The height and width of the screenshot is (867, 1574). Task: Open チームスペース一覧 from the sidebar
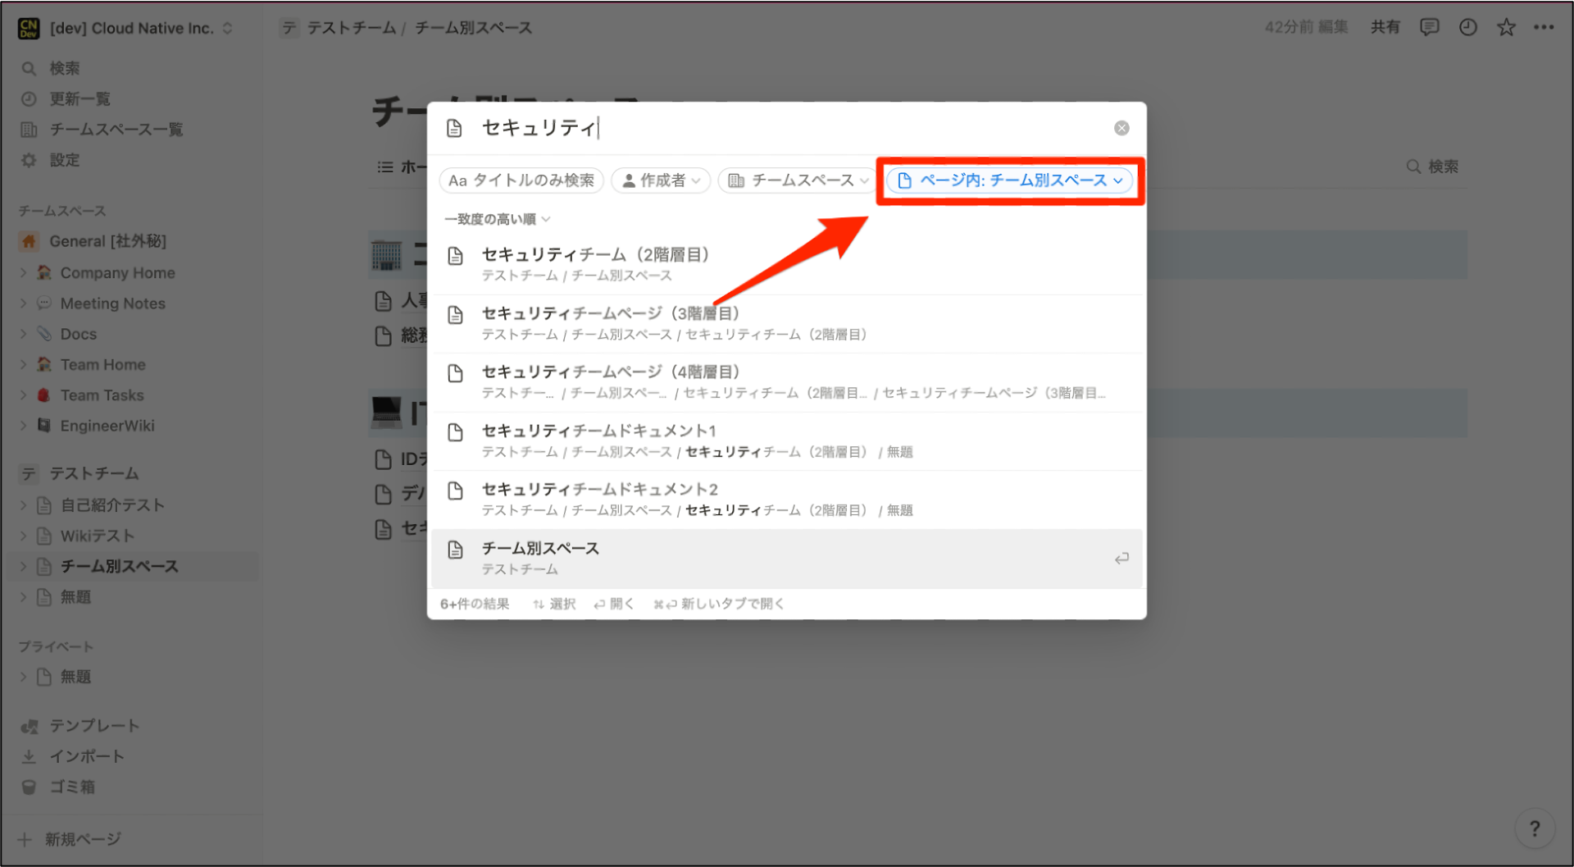[30, 129]
